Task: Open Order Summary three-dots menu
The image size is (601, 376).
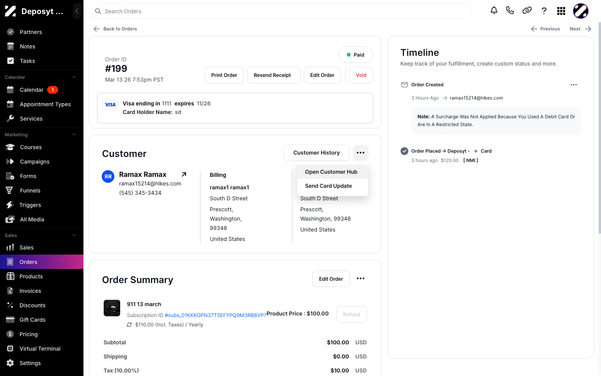Action: pyautogui.click(x=361, y=278)
